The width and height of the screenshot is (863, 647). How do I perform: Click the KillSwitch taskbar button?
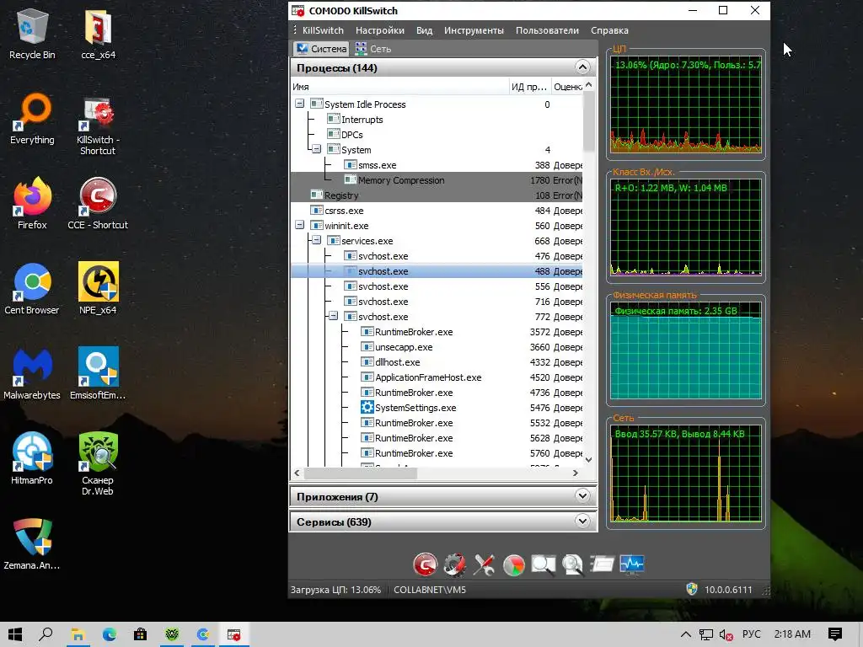(234, 634)
